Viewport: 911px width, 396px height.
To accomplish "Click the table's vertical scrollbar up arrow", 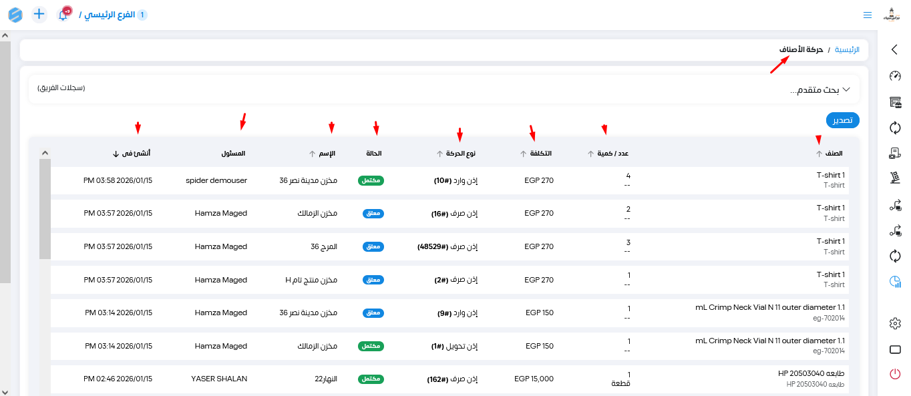I will [x=45, y=153].
